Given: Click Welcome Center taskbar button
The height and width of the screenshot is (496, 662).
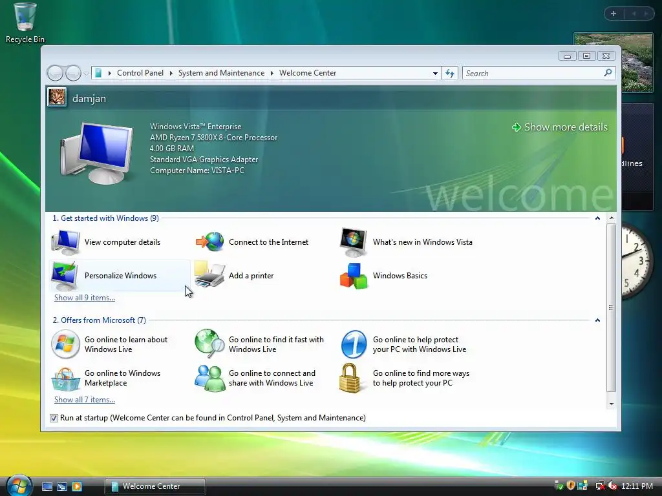Looking at the screenshot, I should [x=155, y=486].
